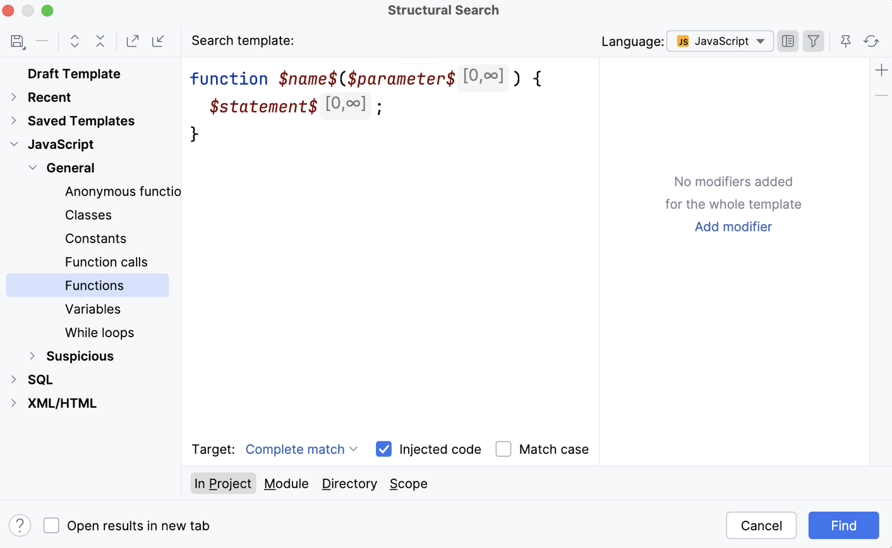Collapse the template editor via the collapse icon

tap(100, 40)
